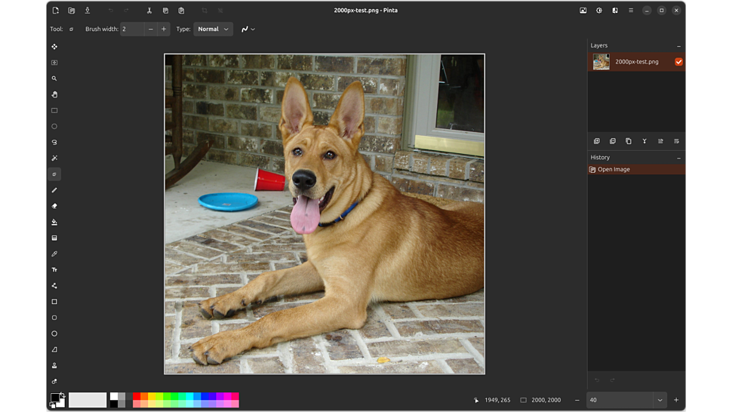Select the Lasso Select tool
Image resolution: width=733 pixels, height=412 pixels.
(55, 143)
